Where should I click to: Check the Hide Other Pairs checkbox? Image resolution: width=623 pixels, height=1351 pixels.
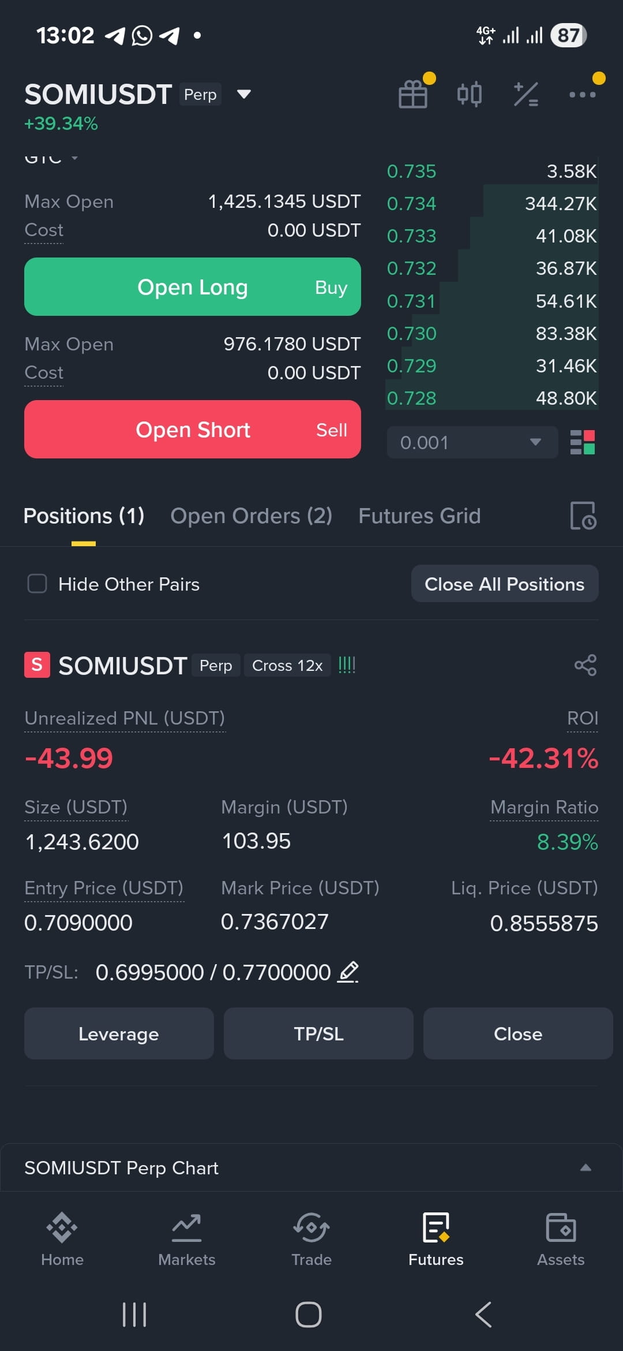click(37, 584)
